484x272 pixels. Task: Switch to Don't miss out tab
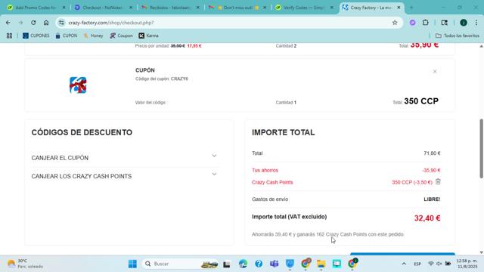coord(237,8)
